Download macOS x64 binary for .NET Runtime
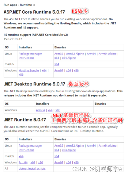128x175 pixels. (57, 156)
